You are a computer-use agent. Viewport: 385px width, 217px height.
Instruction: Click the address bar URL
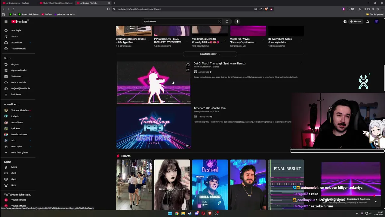(139, 9)
